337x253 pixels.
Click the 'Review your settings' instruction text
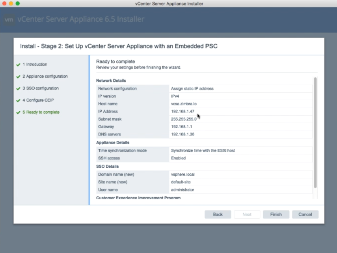point(139,67)
